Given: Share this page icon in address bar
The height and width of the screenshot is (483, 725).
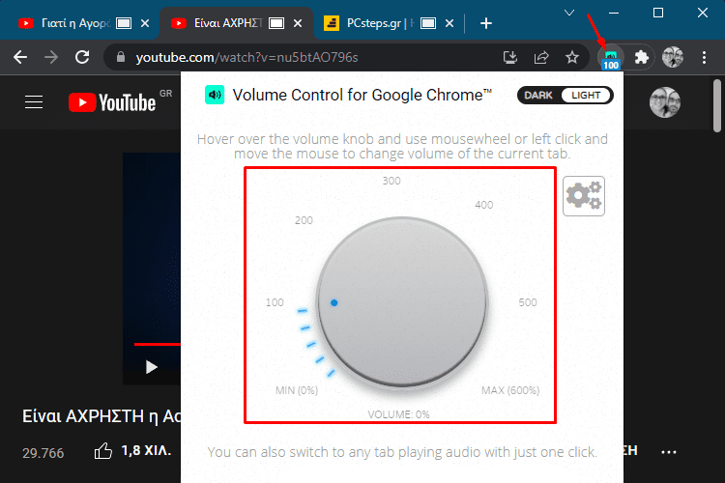Looking at the screenshot, I should coord(541,57).
